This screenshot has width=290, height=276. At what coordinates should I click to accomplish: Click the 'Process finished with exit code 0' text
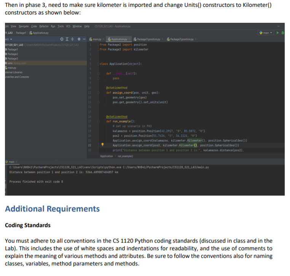(x=36, y=182)
